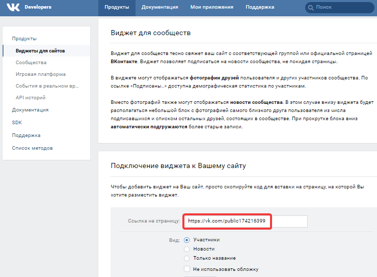Open the Документация top menu
The height and width of the screenshot is (277, 377).
pyautogui.click(x=159, y=7)
